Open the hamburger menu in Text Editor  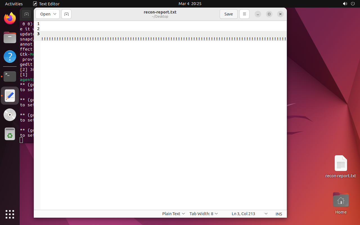tap(244, 14)
